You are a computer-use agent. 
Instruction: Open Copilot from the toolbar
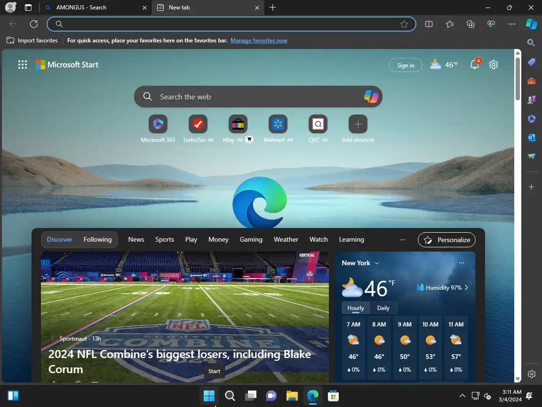click(532, 24)
